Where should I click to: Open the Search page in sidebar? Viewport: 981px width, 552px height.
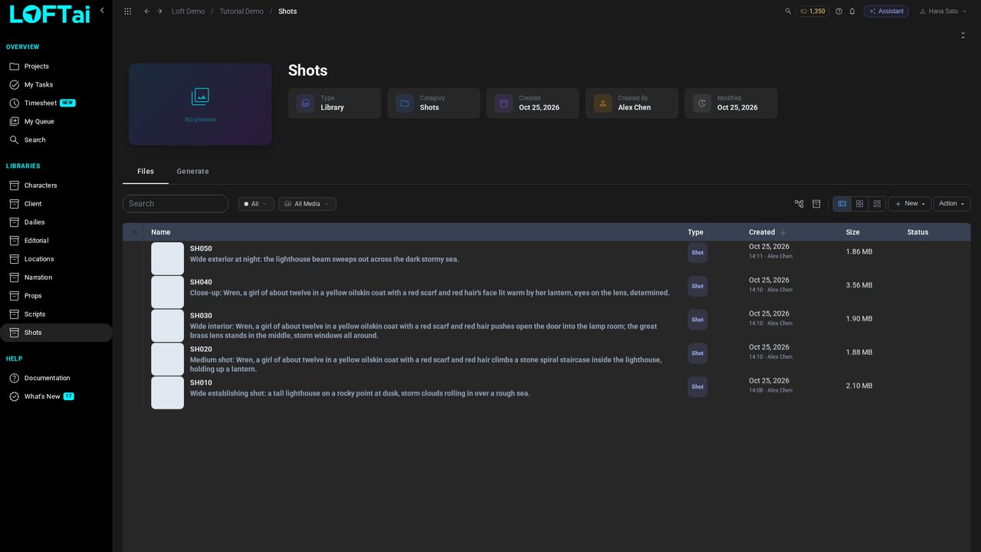(x=56, y=140)
